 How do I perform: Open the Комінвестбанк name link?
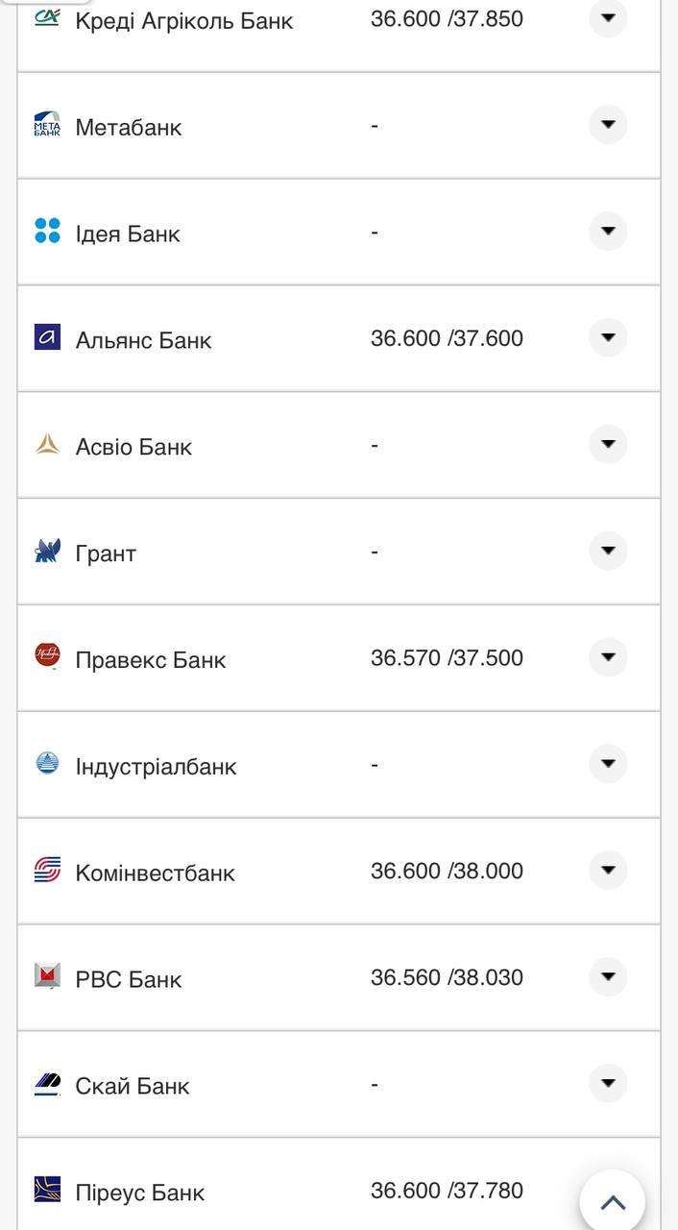tap(155, 873)
